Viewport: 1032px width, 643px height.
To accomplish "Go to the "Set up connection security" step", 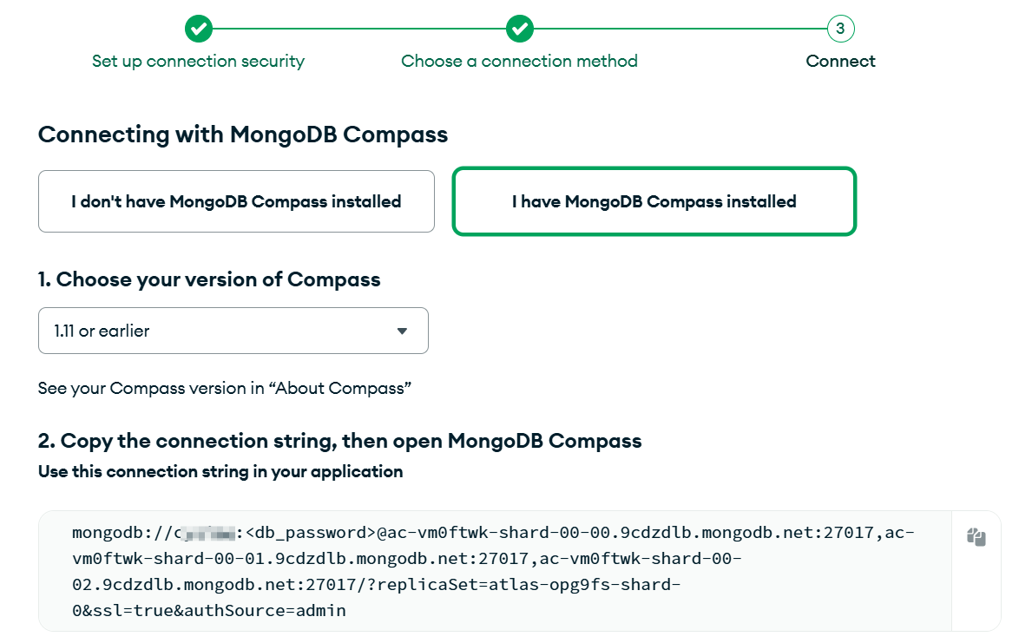I will click(x=198, y=61).
